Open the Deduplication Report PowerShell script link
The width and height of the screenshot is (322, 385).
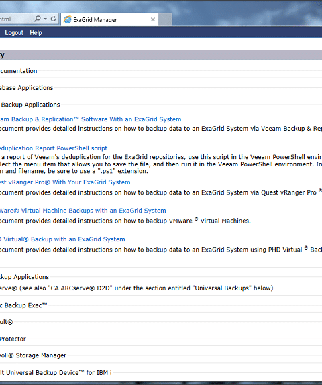click(54, 148)
